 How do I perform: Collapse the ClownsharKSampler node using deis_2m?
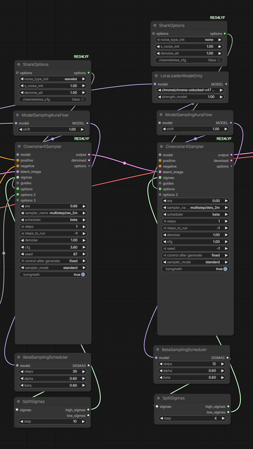(x=162, y=147)
